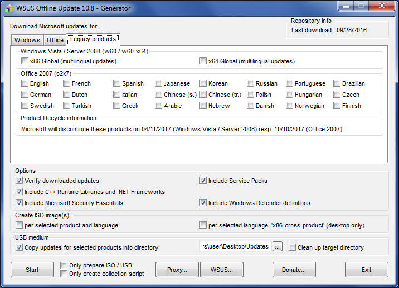Viewport: 399px width, 288px height.
Task: Tick the Japanese language checkbox
Action: point(158,83)
